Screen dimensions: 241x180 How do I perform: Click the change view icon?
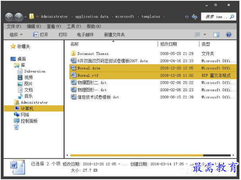tap(197, 35)
